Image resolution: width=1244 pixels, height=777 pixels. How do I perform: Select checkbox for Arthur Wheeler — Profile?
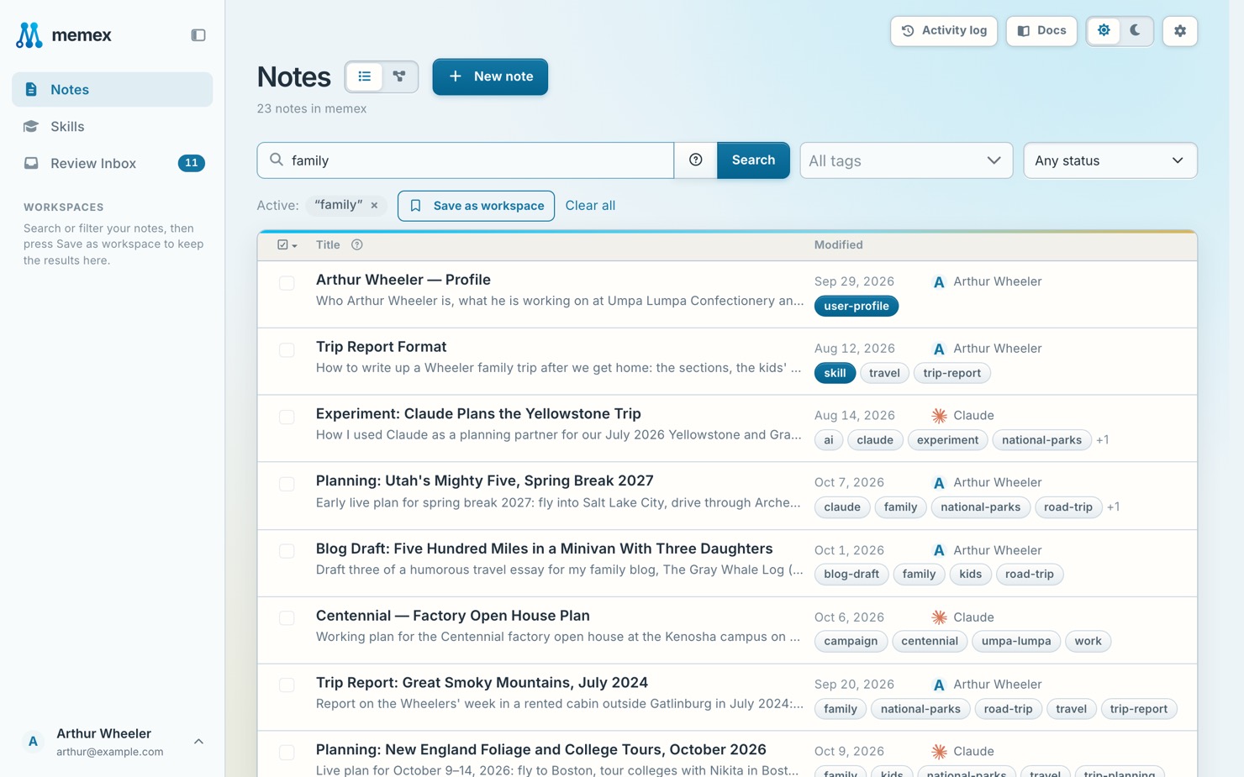(x=287, y=283)
